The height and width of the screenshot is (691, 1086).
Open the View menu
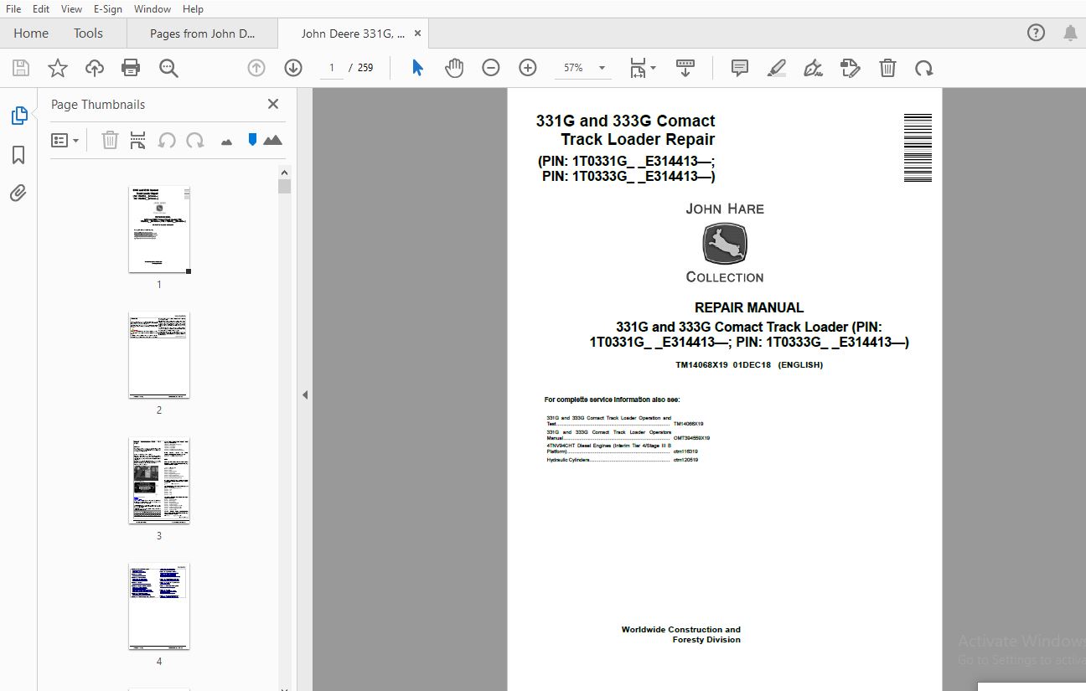pos(72,8)
